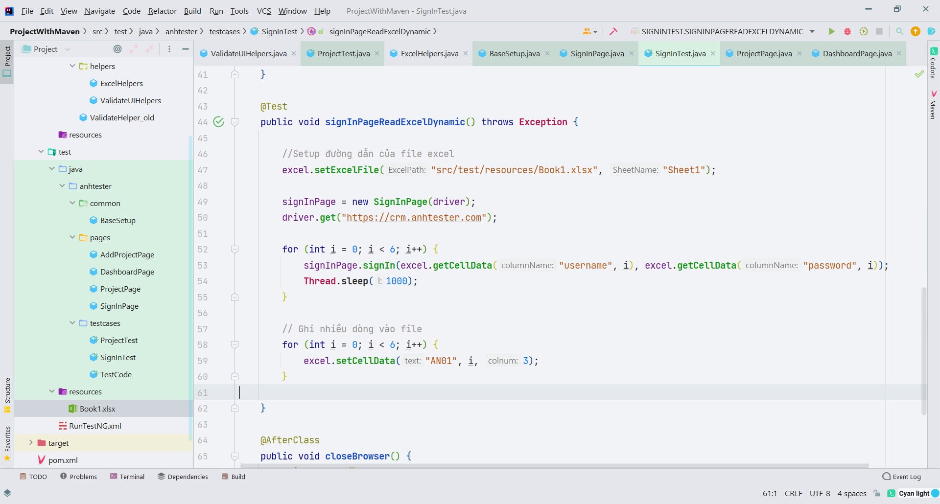Open the Codota side panel

click(933, 63)
